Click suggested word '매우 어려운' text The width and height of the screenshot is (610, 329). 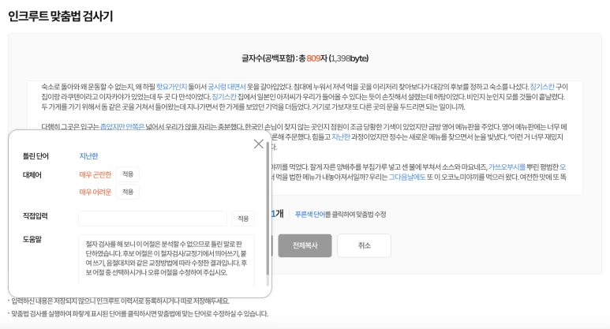click(95, 192)
